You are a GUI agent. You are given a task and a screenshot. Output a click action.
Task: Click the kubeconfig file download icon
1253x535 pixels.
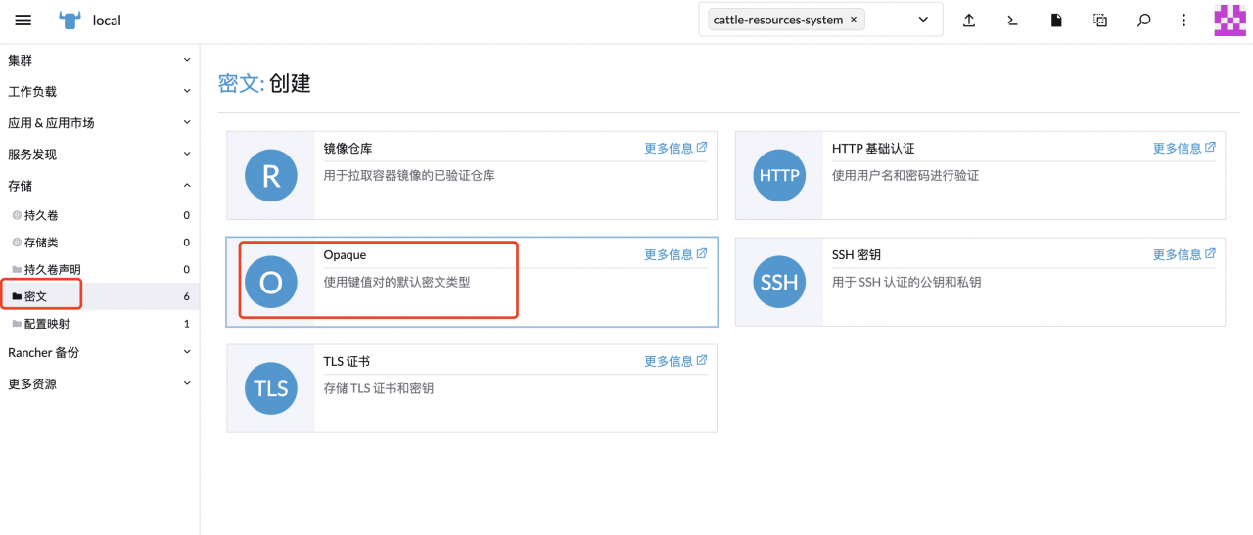point(1056,21)
